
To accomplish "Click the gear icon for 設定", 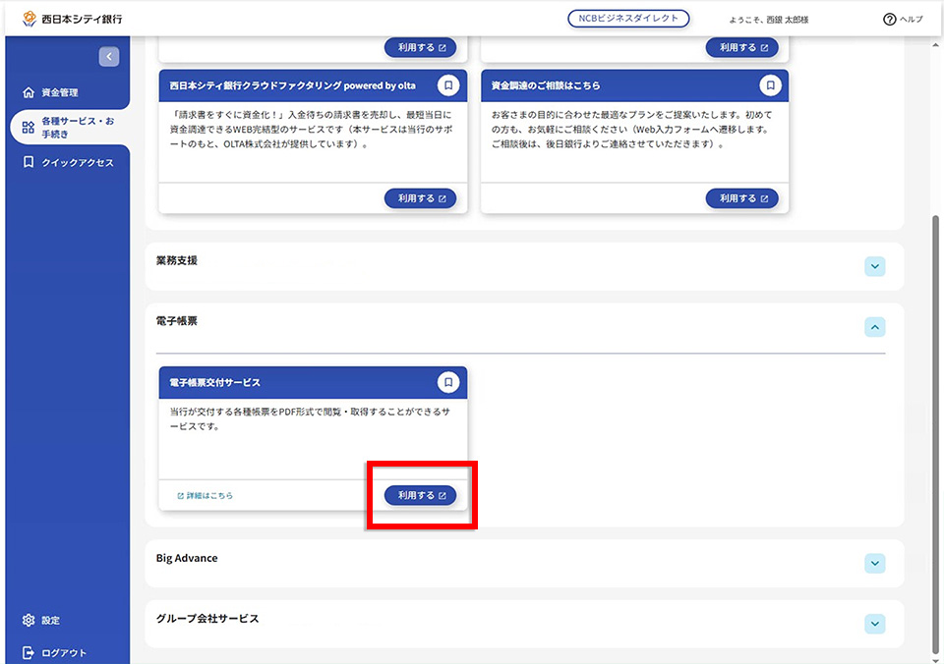I will coord(29,620).
